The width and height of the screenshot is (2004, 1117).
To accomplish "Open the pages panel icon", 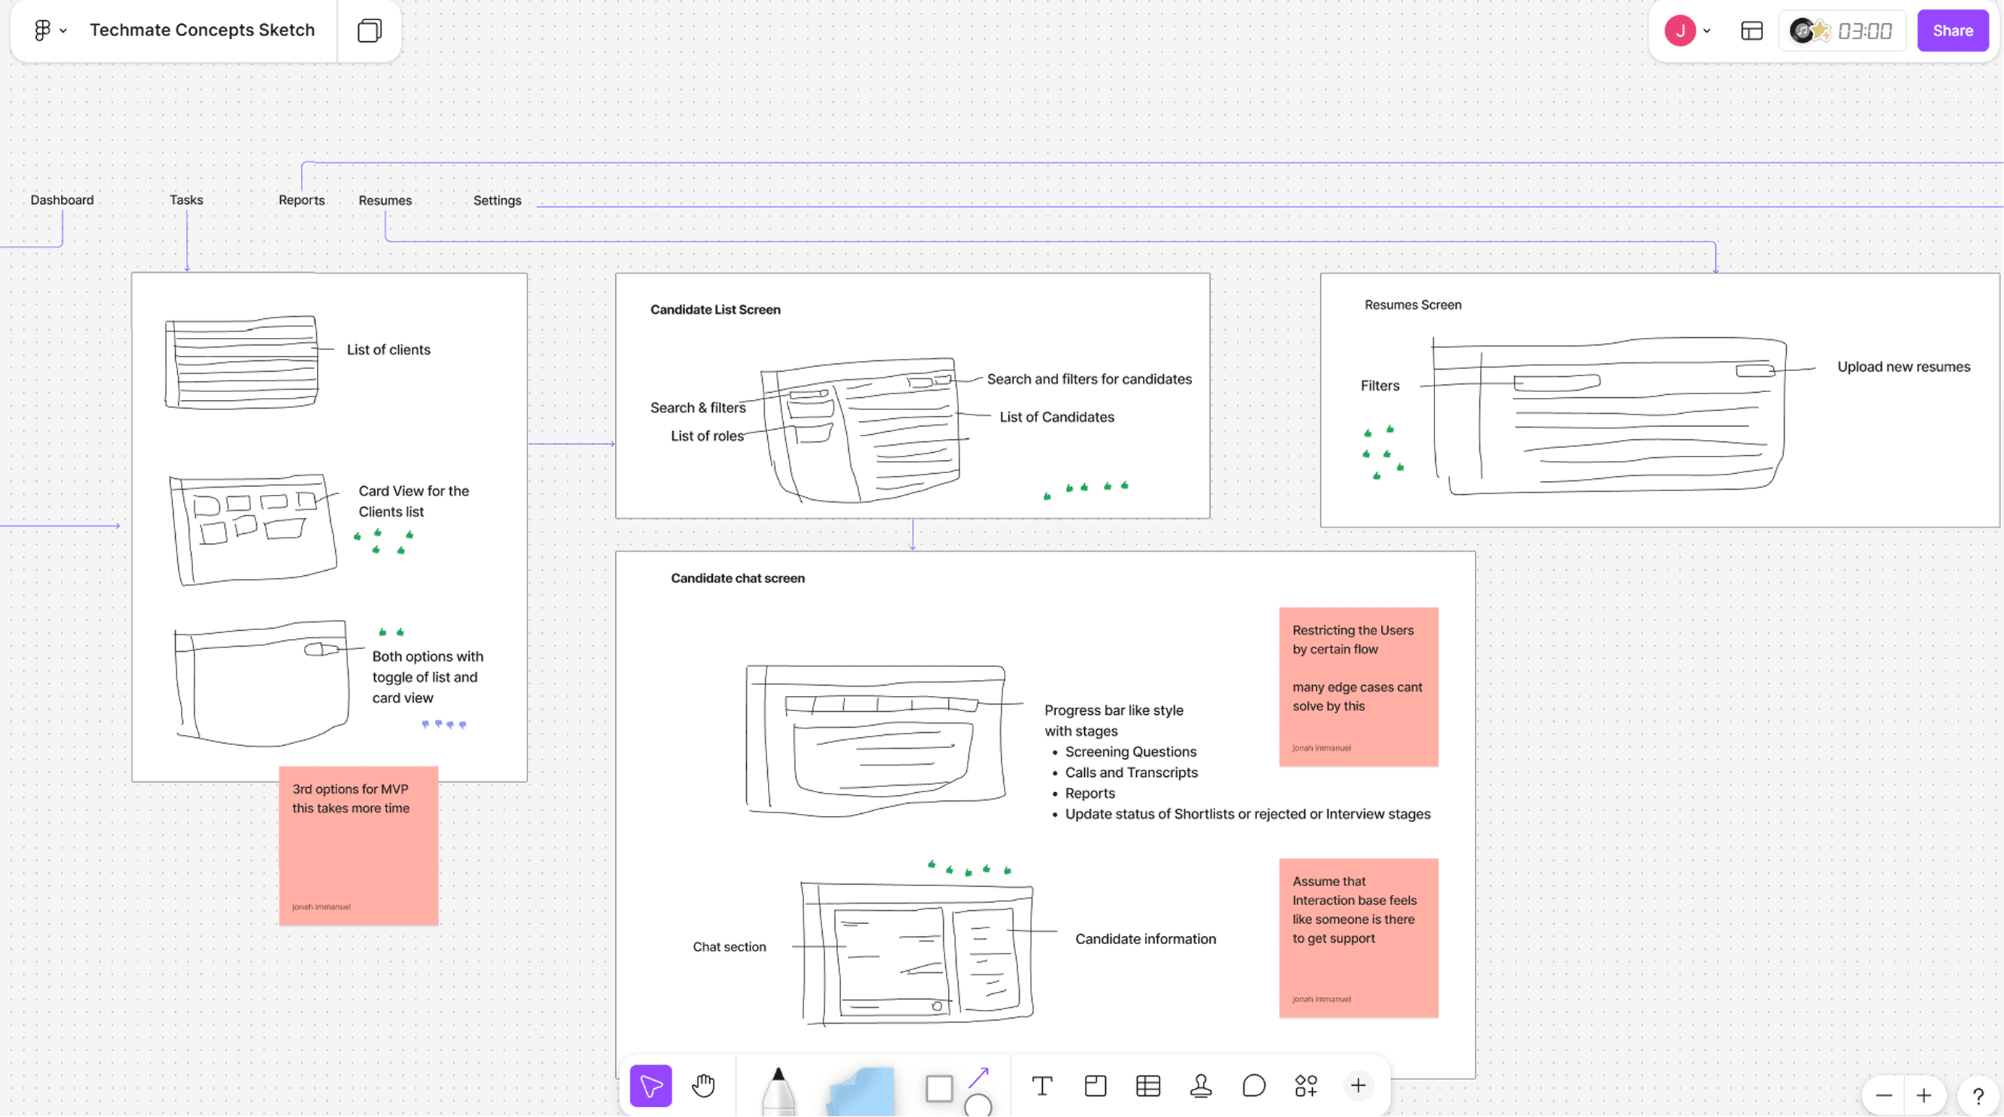I will (x=370, y=30).
